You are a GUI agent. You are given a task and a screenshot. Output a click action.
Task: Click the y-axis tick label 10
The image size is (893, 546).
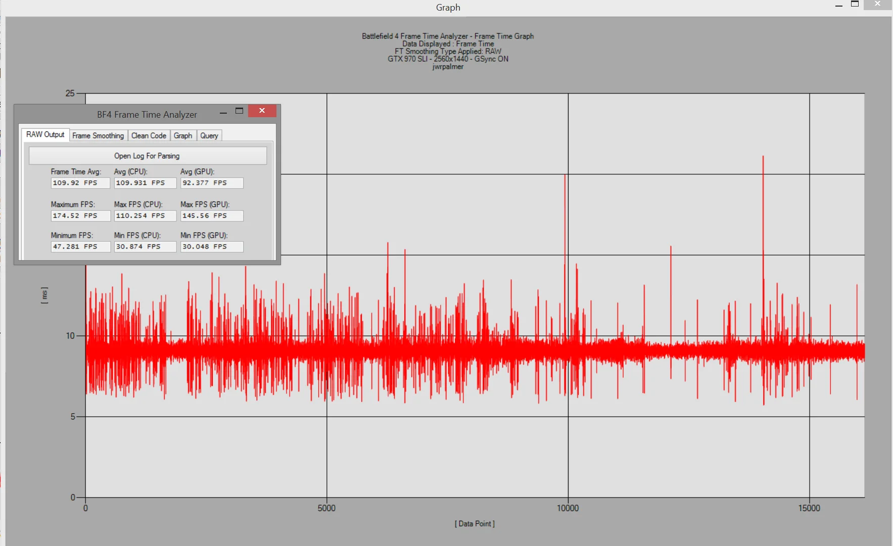point(70,336)
